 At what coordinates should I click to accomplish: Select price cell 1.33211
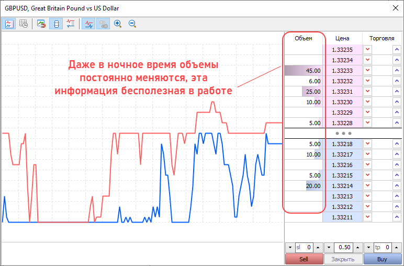342,217
